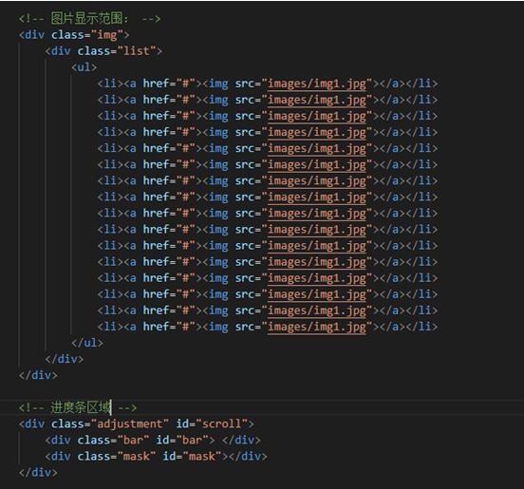
Task: Click the first images/img1.jpg link path
Action: pyautogui.click(x=317, y=84)
